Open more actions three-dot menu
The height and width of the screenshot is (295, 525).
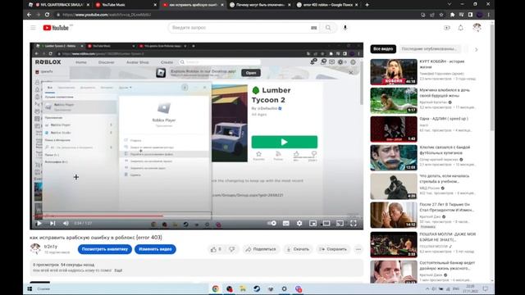(x=358, y=249)
